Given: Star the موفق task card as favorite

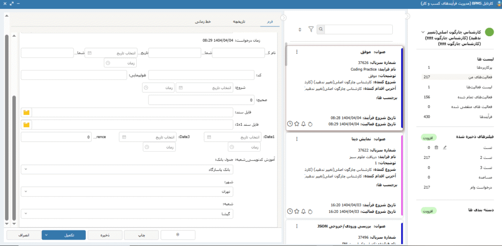Looking at the screenshot, I should tap(297, 124).
